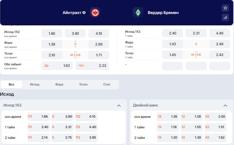Collapse the Исход 1X2 market section

coord(119,106)
